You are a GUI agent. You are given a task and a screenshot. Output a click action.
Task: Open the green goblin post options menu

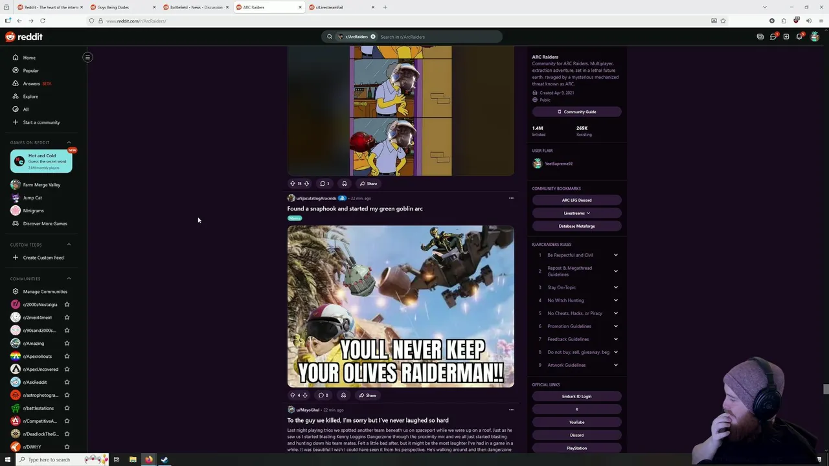point(511,198)
